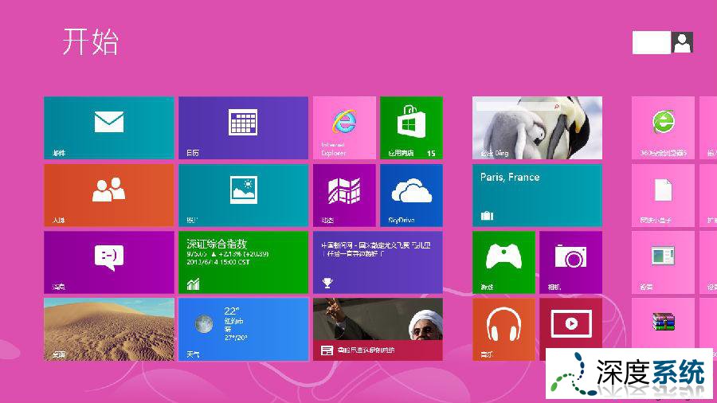Open the Video tile with play icon
Viewport: 717px width, 403px height.
pyautogui.click(x=570, y=323)
